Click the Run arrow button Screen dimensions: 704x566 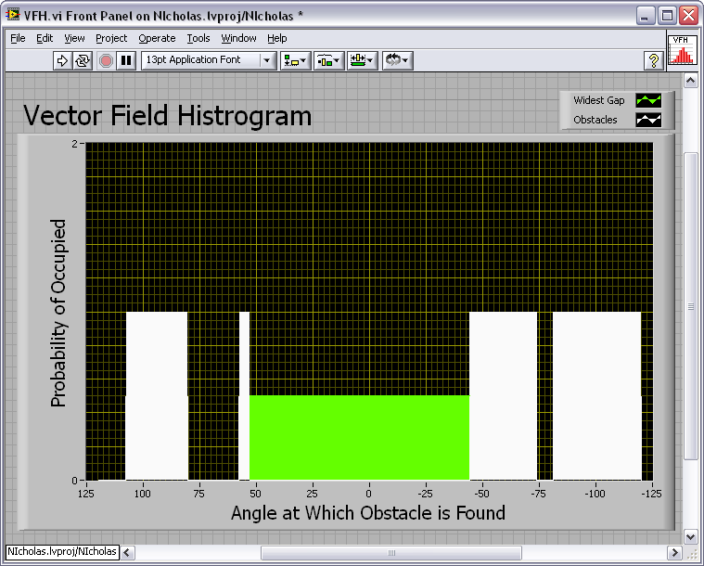[x=63, y=60]
